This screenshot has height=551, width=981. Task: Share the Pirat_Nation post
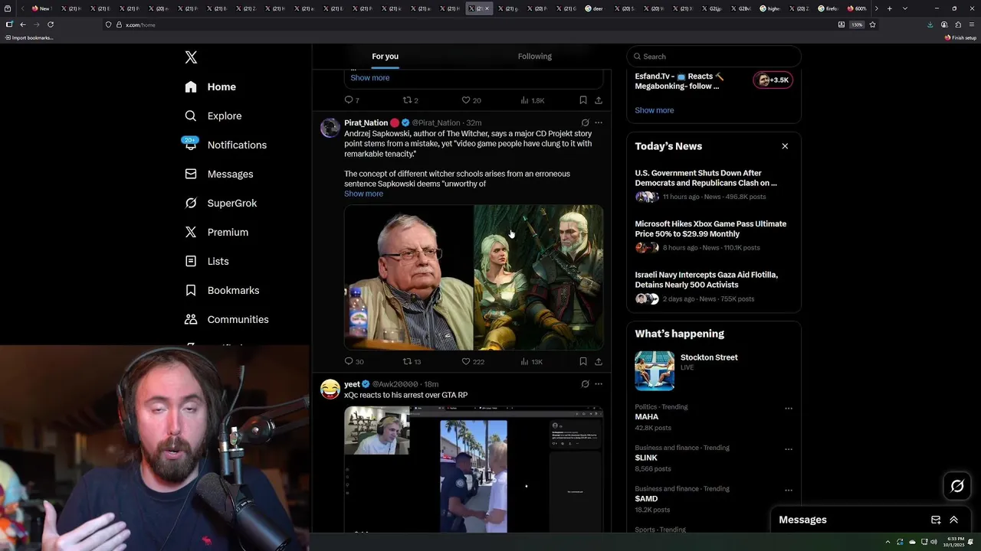coord(599,362)
